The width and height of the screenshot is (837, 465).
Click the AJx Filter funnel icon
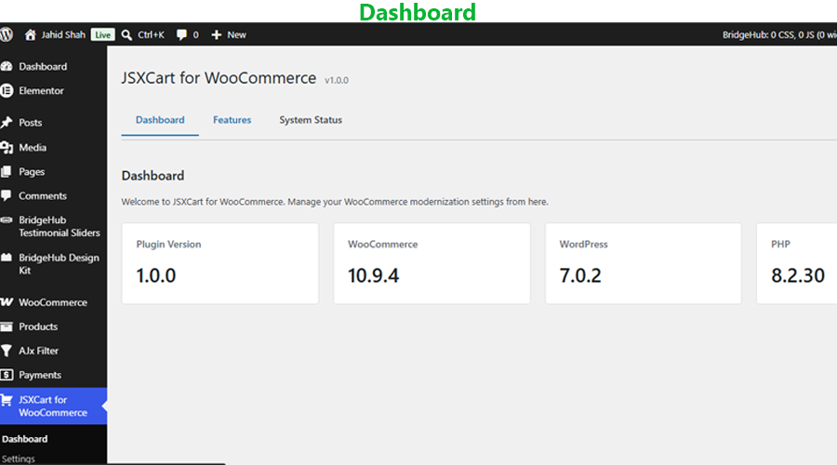pos(7,351)
